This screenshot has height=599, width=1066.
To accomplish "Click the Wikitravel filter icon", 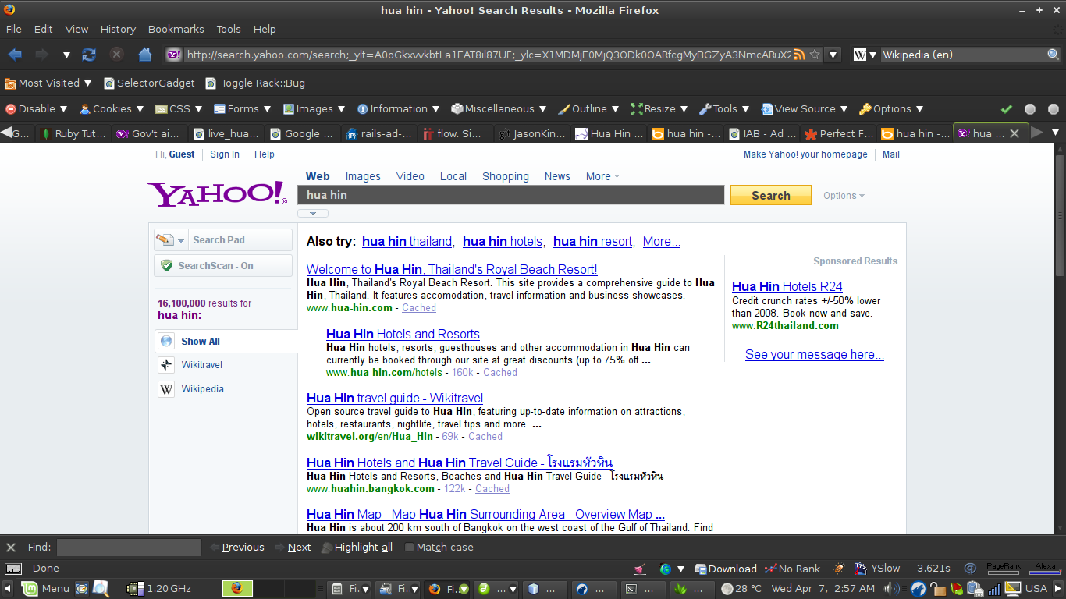I will point(166,365).
